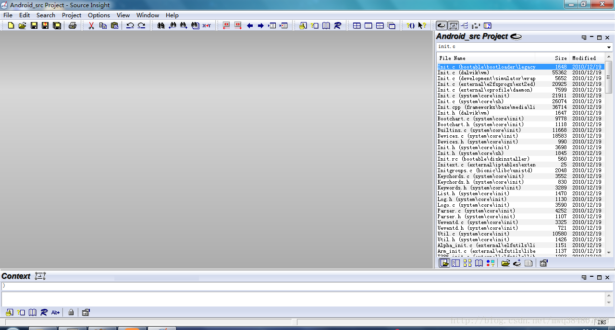This screenshot has width=615, height=330.
Task: Click the Ab syntax icon in Context toolbar
Action: [x=55, y=312]
